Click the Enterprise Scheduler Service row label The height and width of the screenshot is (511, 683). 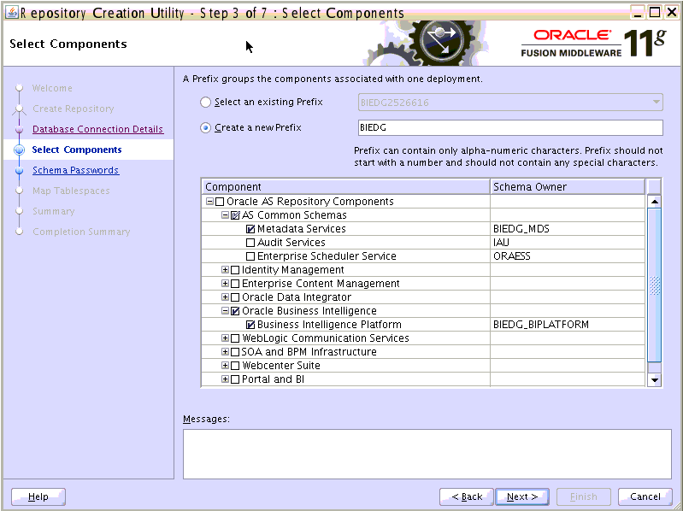[327, 256]
